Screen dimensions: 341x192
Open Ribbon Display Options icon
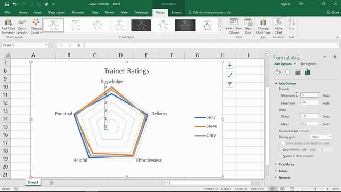pyautogui.click(x=301, y=4)
